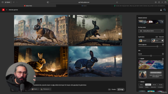Select the Efektler effects filter chip
Viewport: 168px width, 94px height.
coord(147,87)
